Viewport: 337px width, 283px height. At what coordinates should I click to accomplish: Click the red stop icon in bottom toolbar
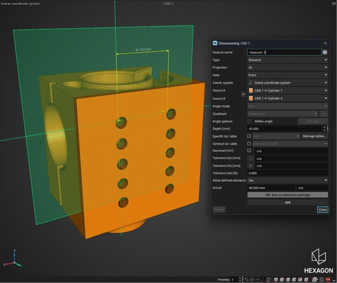pyautogui.click(x=328, y=280)
